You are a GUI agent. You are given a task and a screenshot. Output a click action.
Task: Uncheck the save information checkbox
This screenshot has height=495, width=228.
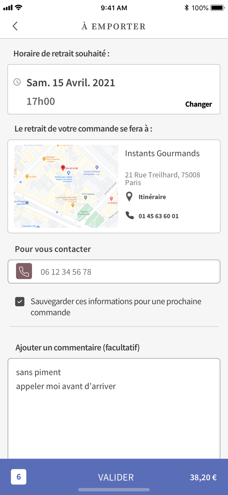[20, 302]
